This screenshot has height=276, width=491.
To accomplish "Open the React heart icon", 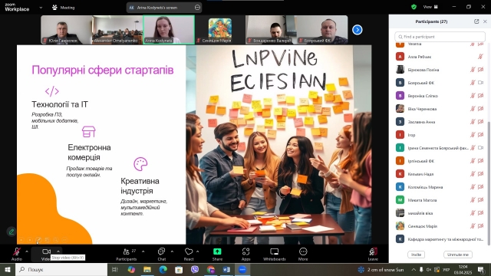I will (x=189, y=251).
